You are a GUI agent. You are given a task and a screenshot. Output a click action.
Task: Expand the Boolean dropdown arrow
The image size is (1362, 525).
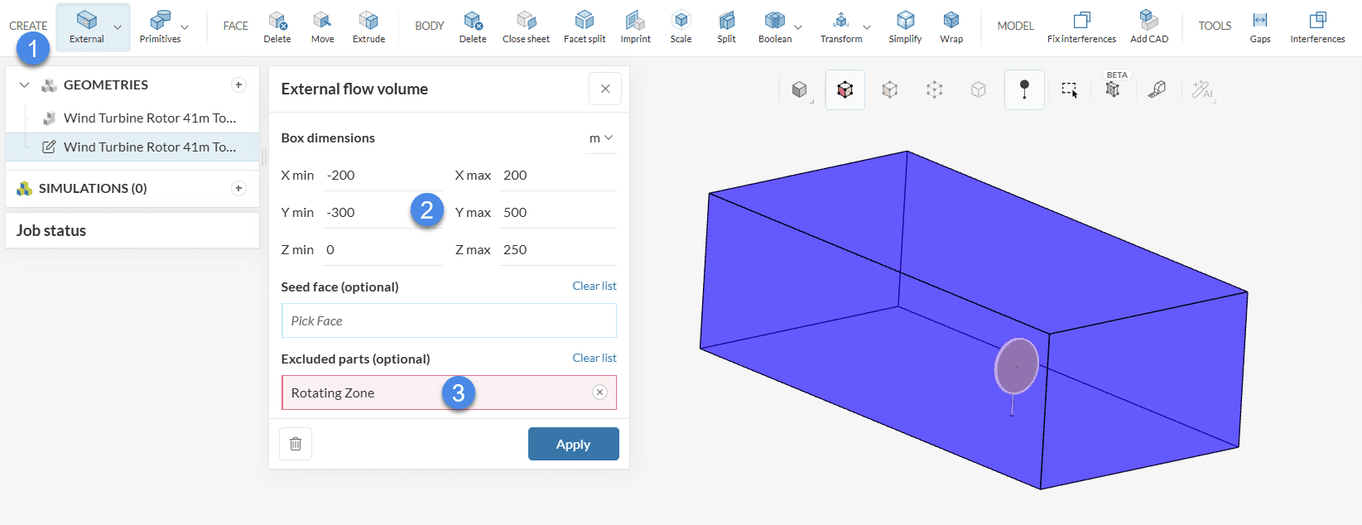tap(798, 27)
